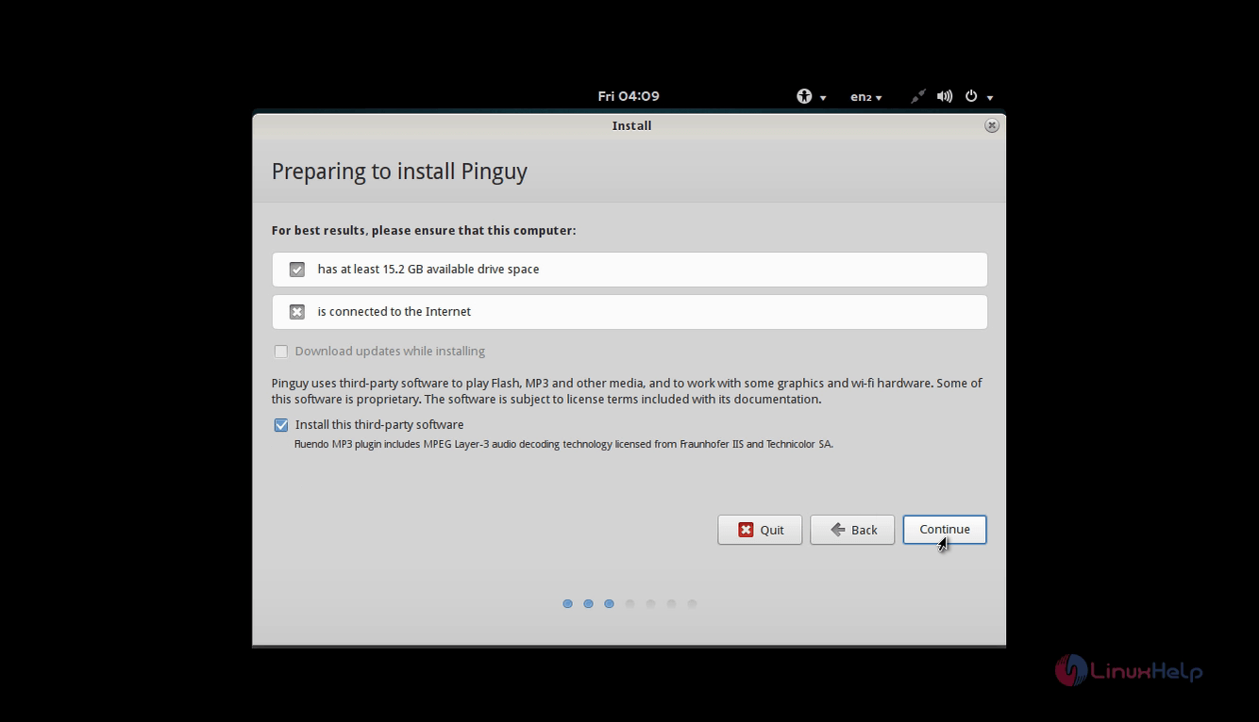The image size is (1259, 722).
Task: Click the 'Preparing to install Pinguy' heading
Action: pyautogui.click(x=399, y=172)
